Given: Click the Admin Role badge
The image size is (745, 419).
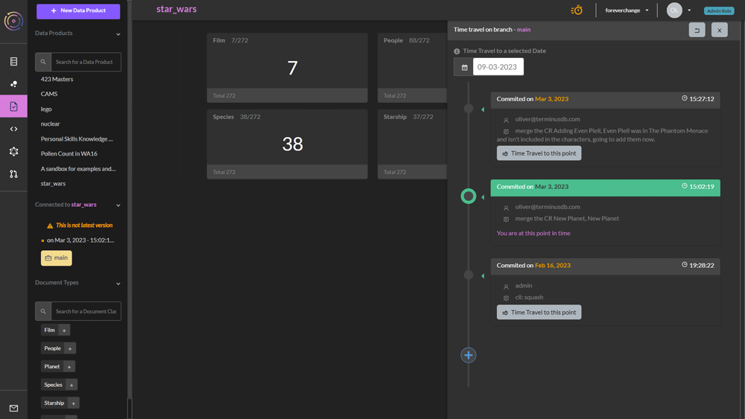Looking at the screenshot, I should coord(719,10).
